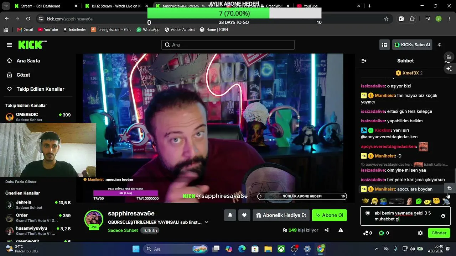
Task: Open the recommended channel named Order
Action: [38, 218]
